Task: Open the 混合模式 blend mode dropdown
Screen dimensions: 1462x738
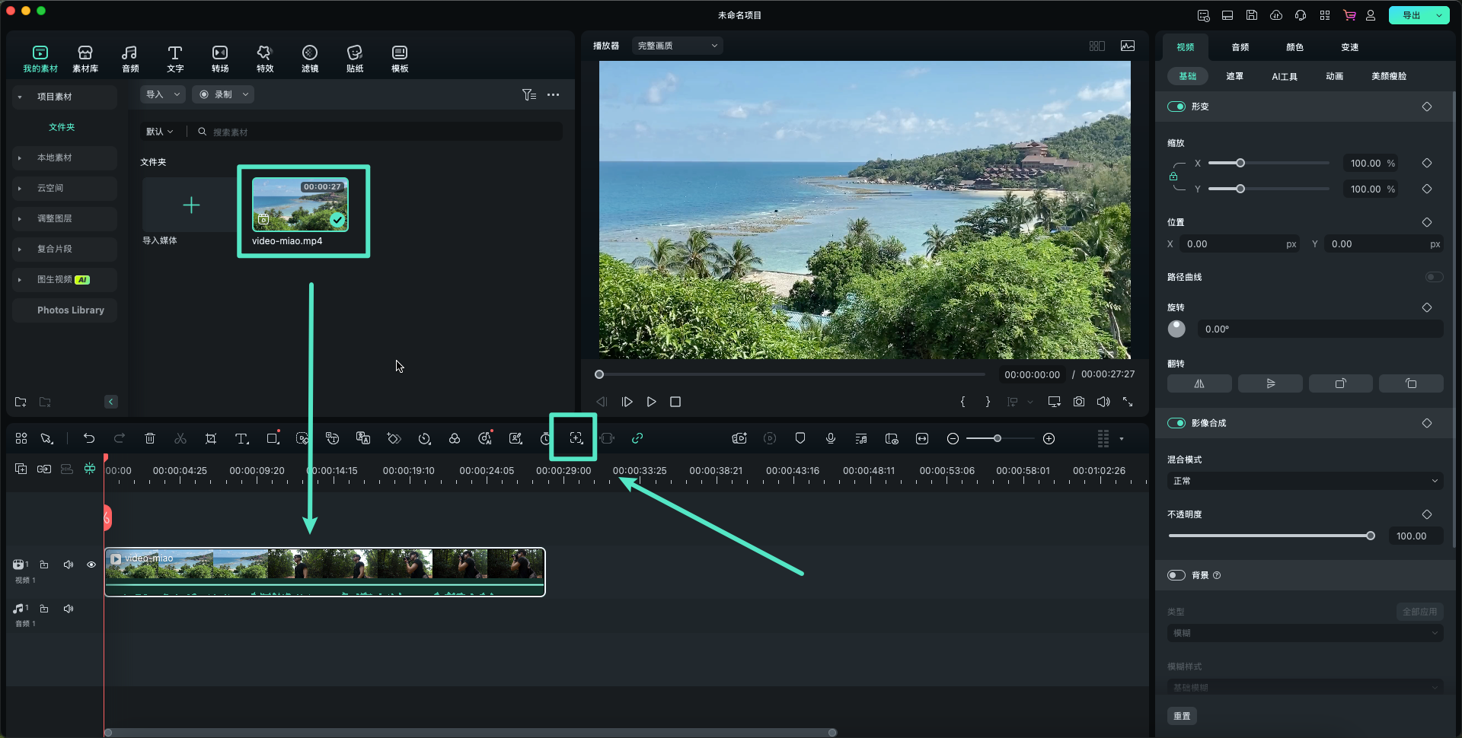Action: tap(1305, 481)
